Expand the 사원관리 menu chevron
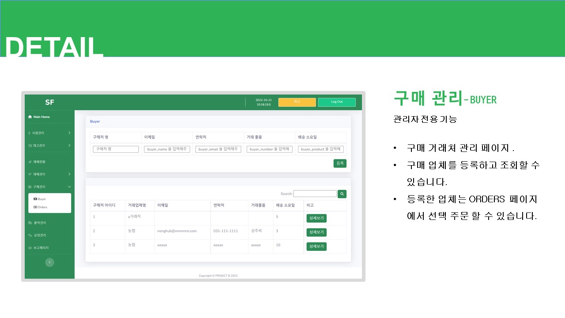The height and width of the screenshot is (318, 565). (x=69, y=133)
